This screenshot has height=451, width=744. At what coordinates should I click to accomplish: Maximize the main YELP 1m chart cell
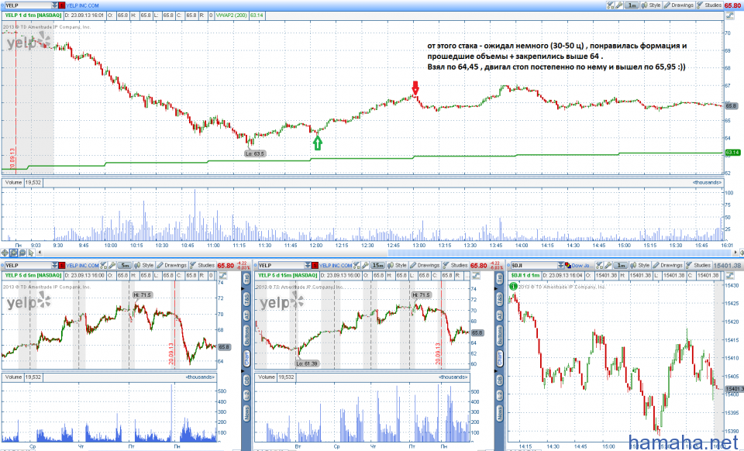coord(730,15)
